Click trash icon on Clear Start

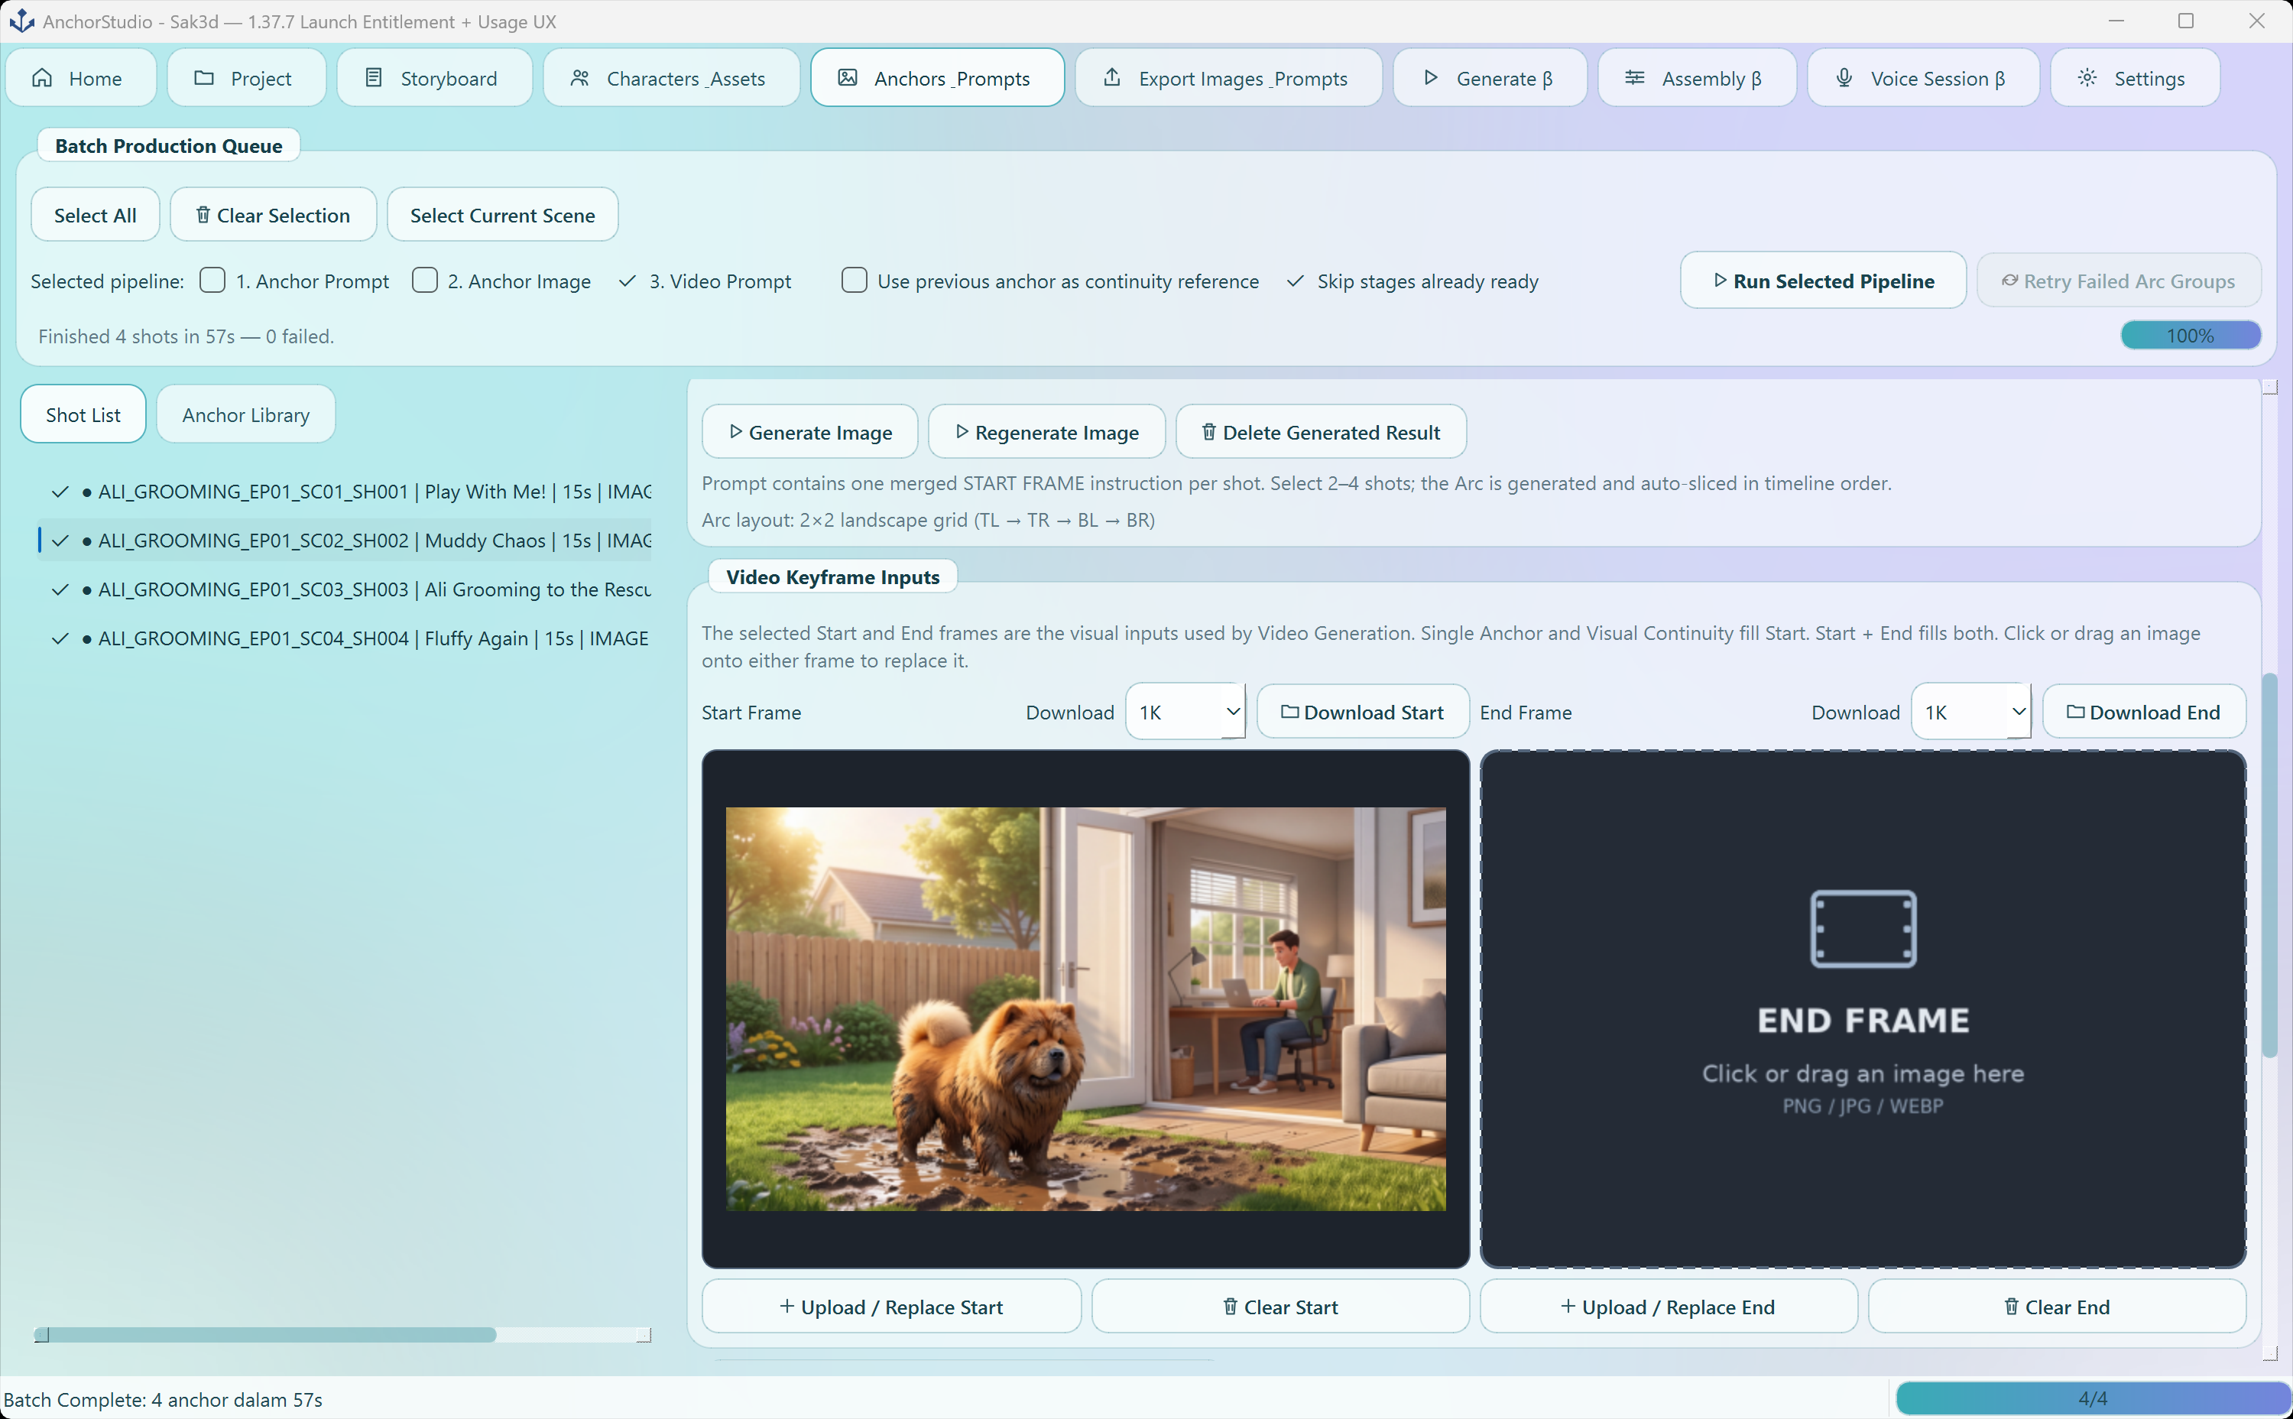pyautogui.click(x=1230, y=1307)
